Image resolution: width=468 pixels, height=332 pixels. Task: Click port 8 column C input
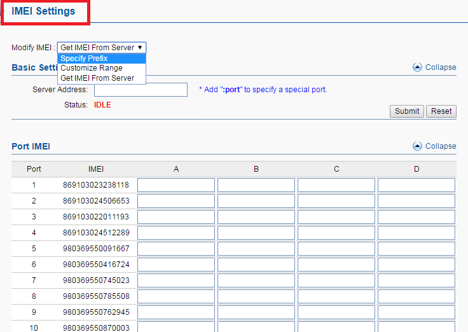pos(336,296)
